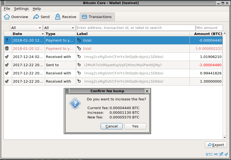This screenshot has width=231, height=160.
Task: Select the [-0.00000222] abandoned amount
Action: tap(206, 48)
